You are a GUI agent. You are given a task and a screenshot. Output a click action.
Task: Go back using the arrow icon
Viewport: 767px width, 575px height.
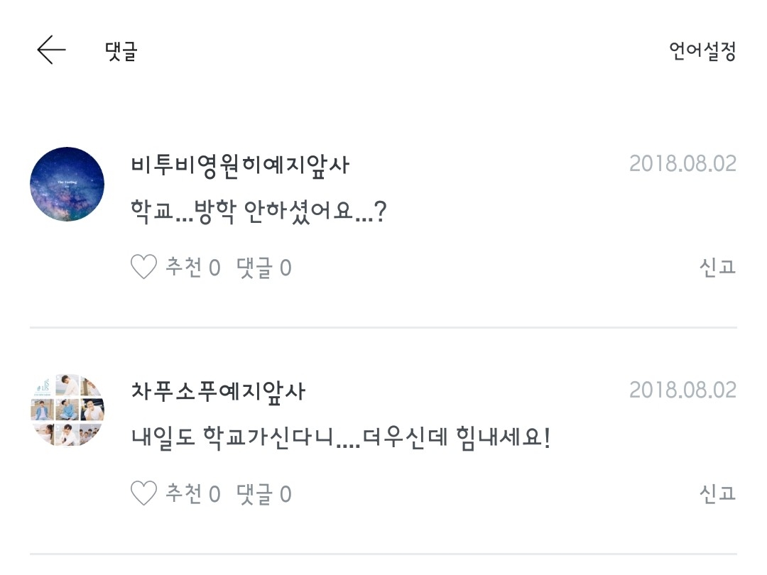click(51, 50)
